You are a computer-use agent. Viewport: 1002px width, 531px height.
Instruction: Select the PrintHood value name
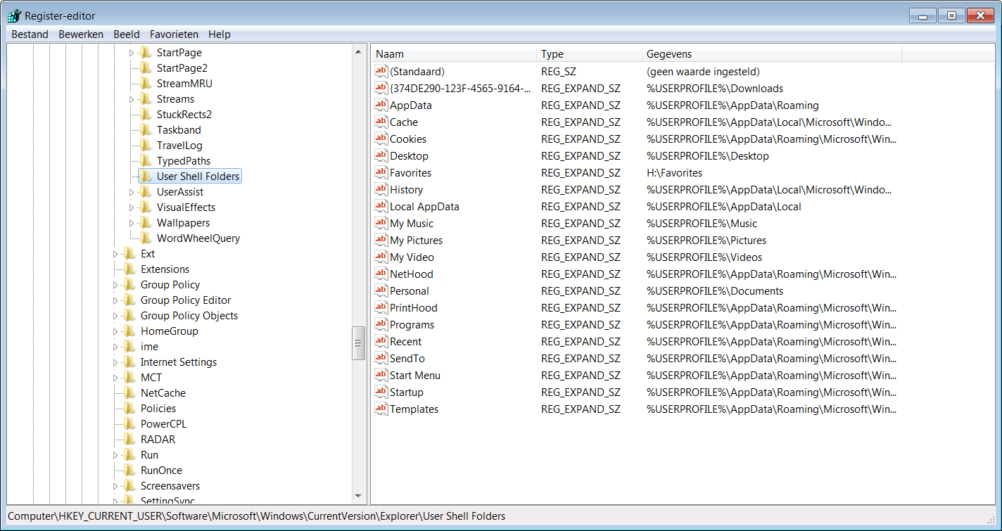point(414,307)
